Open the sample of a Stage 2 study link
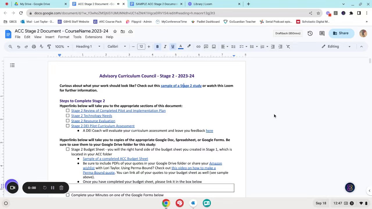The height and width of the screenshot is (209, 372). (x=181, y=86)
